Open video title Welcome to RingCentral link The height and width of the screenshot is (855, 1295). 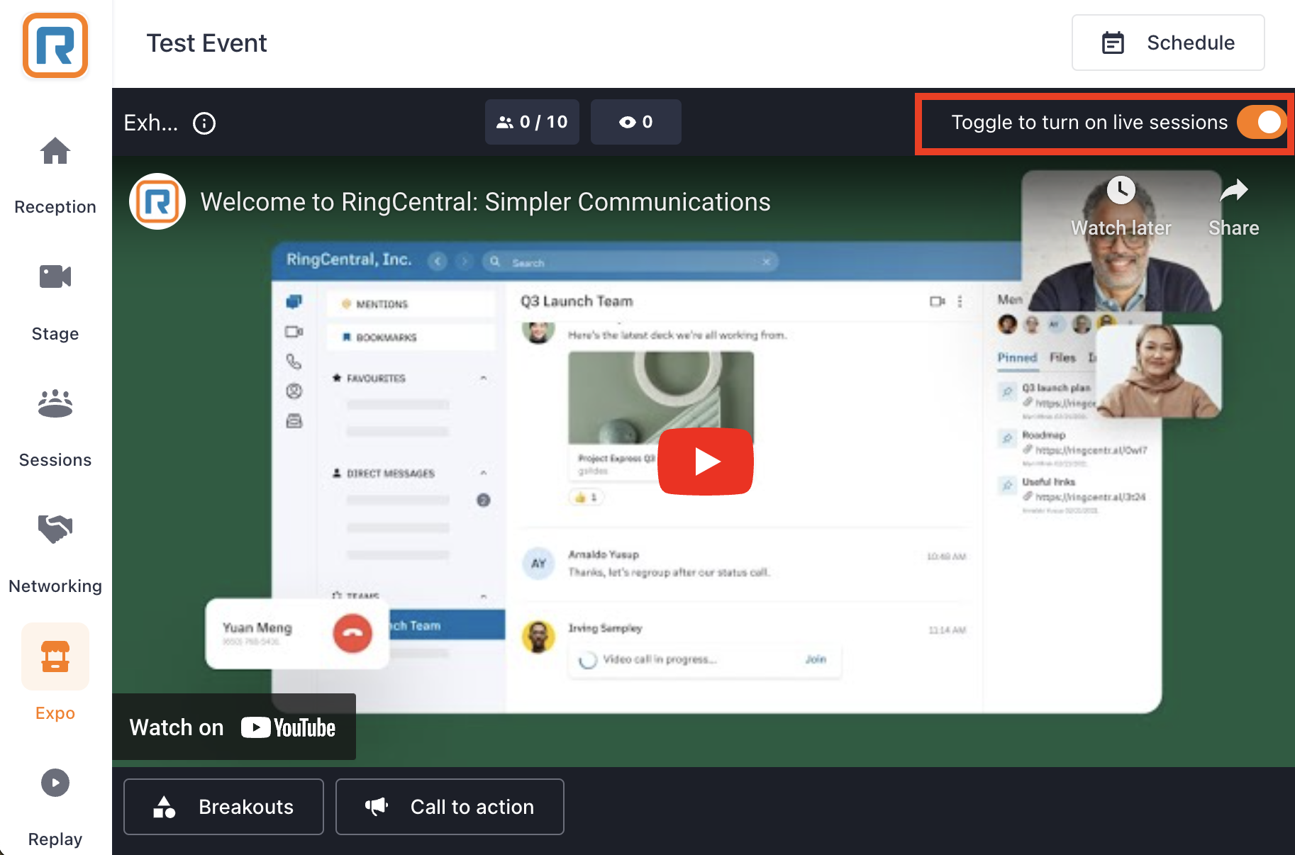coord(485,202)
